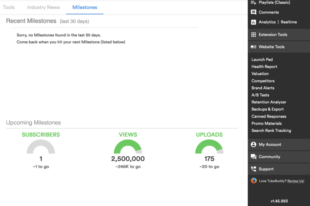
Task: Open the Health Report link
Action: (264, 67)
